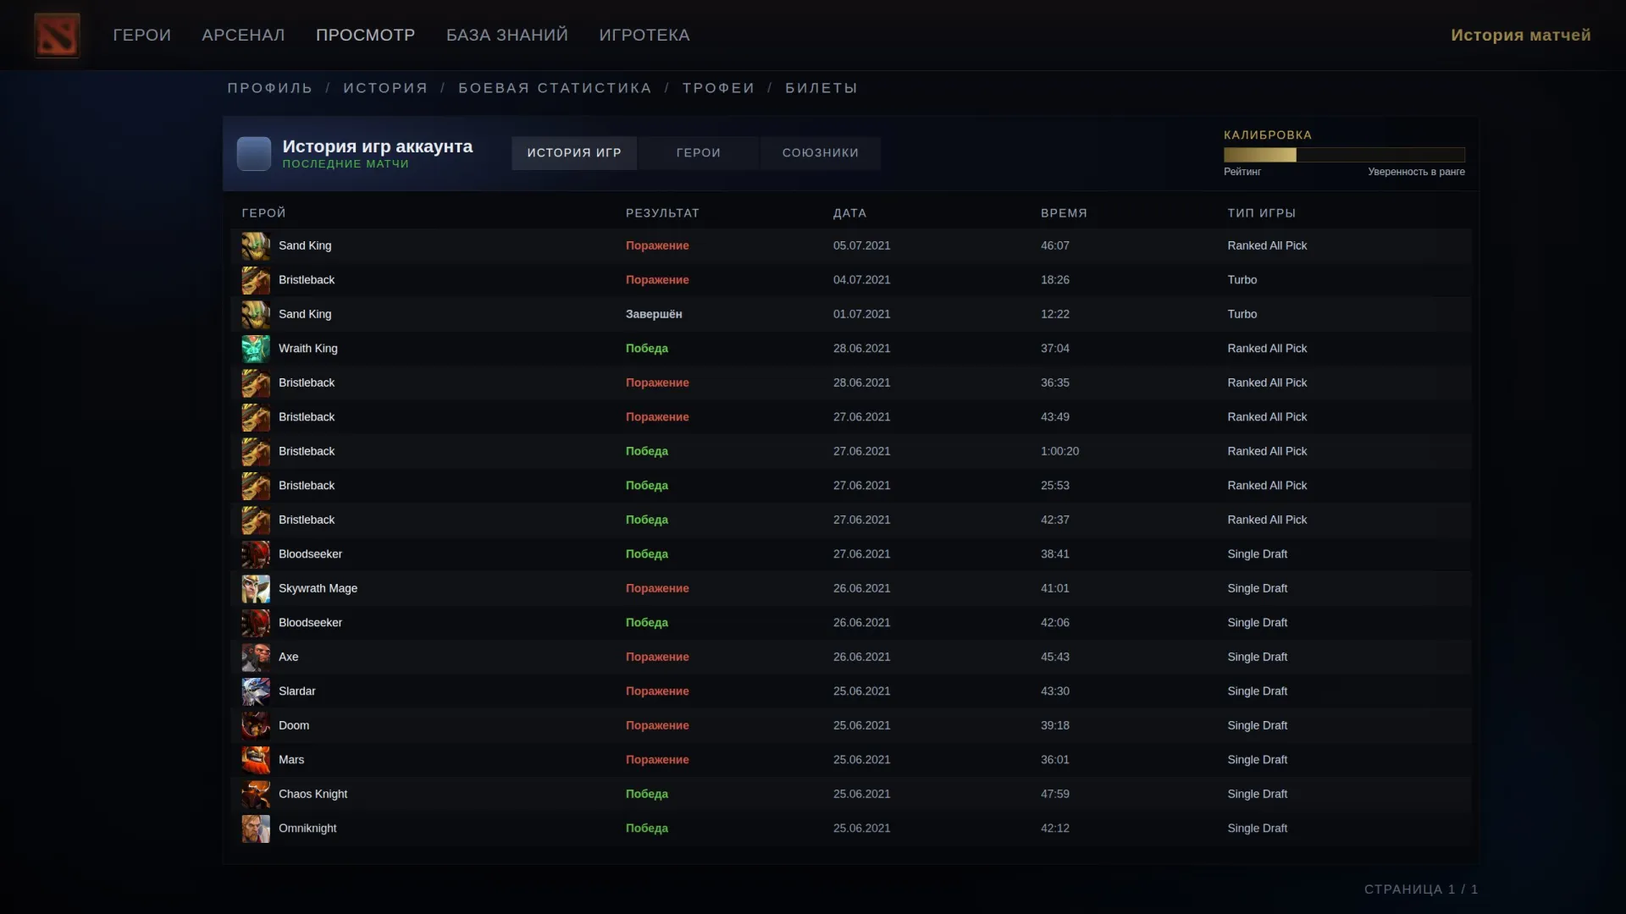Click the ГЕРОИ button in history panel
The width and height of the screenshot is (1626, 914).
pyautogui.click(x=699, y=153)
